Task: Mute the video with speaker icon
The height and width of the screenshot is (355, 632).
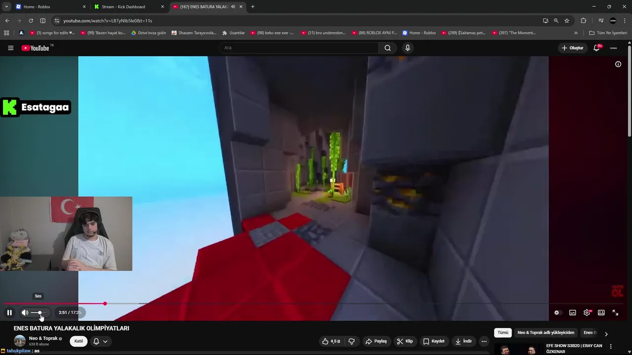Action: pyautogui.click(x=25, y=313)
